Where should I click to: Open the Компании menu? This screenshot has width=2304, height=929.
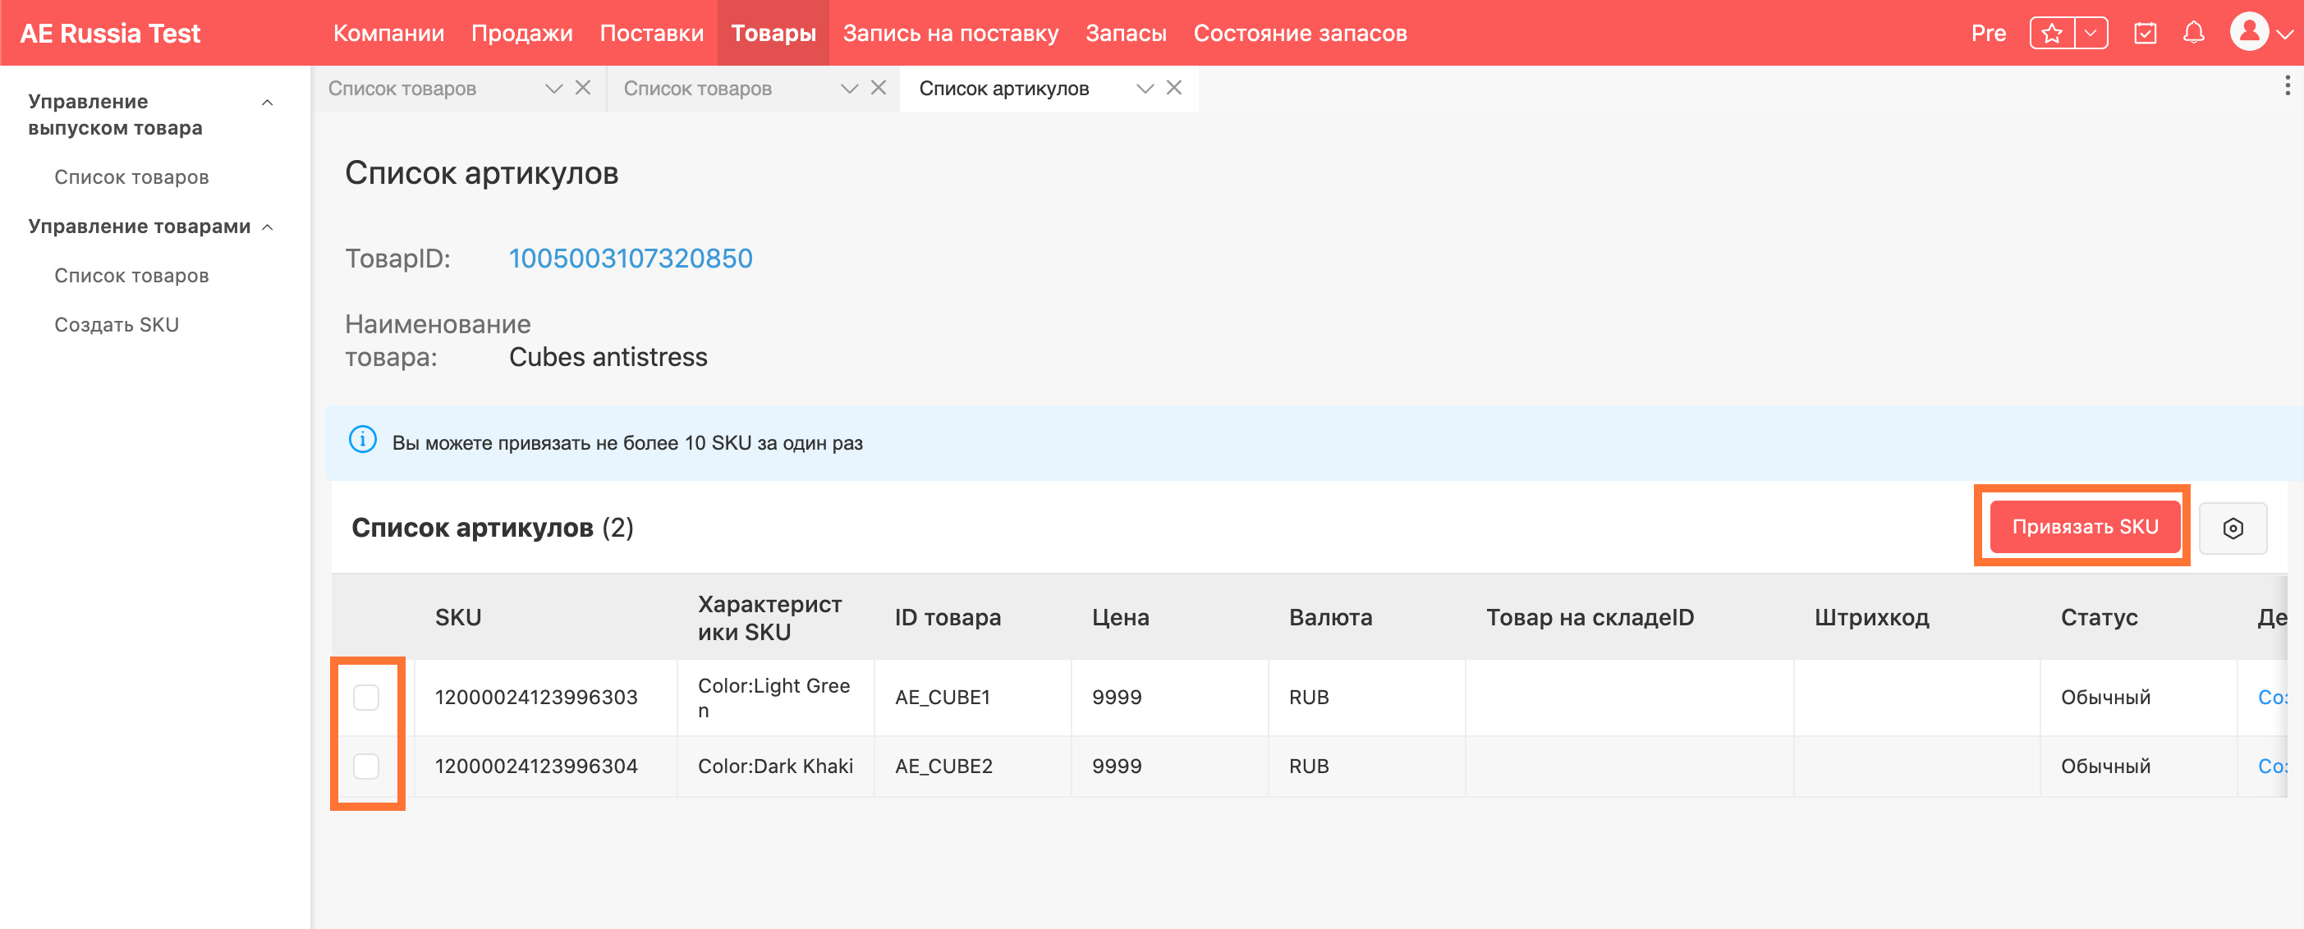click(388, 33)
